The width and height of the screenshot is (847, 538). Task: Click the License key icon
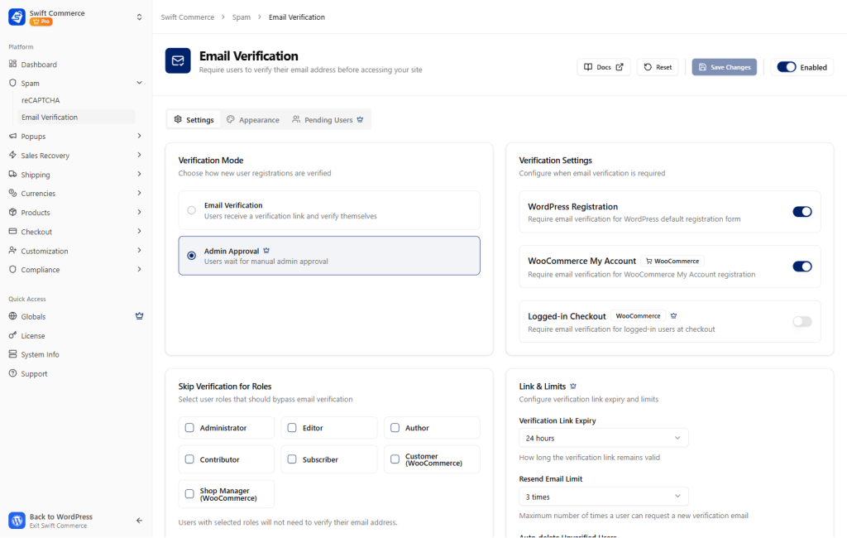pyautogui.click(x=12, y=335)
